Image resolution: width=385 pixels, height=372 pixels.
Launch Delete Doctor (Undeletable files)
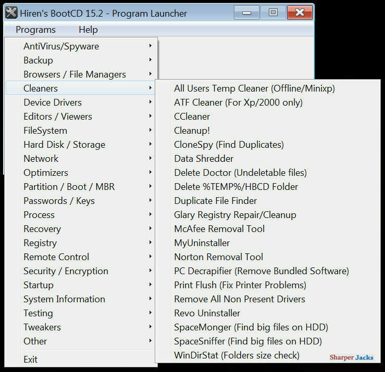(x=268, y=172)
